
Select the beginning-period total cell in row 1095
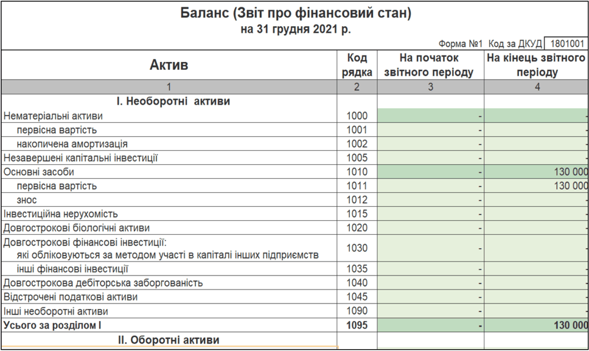click(x=430, y=325)
